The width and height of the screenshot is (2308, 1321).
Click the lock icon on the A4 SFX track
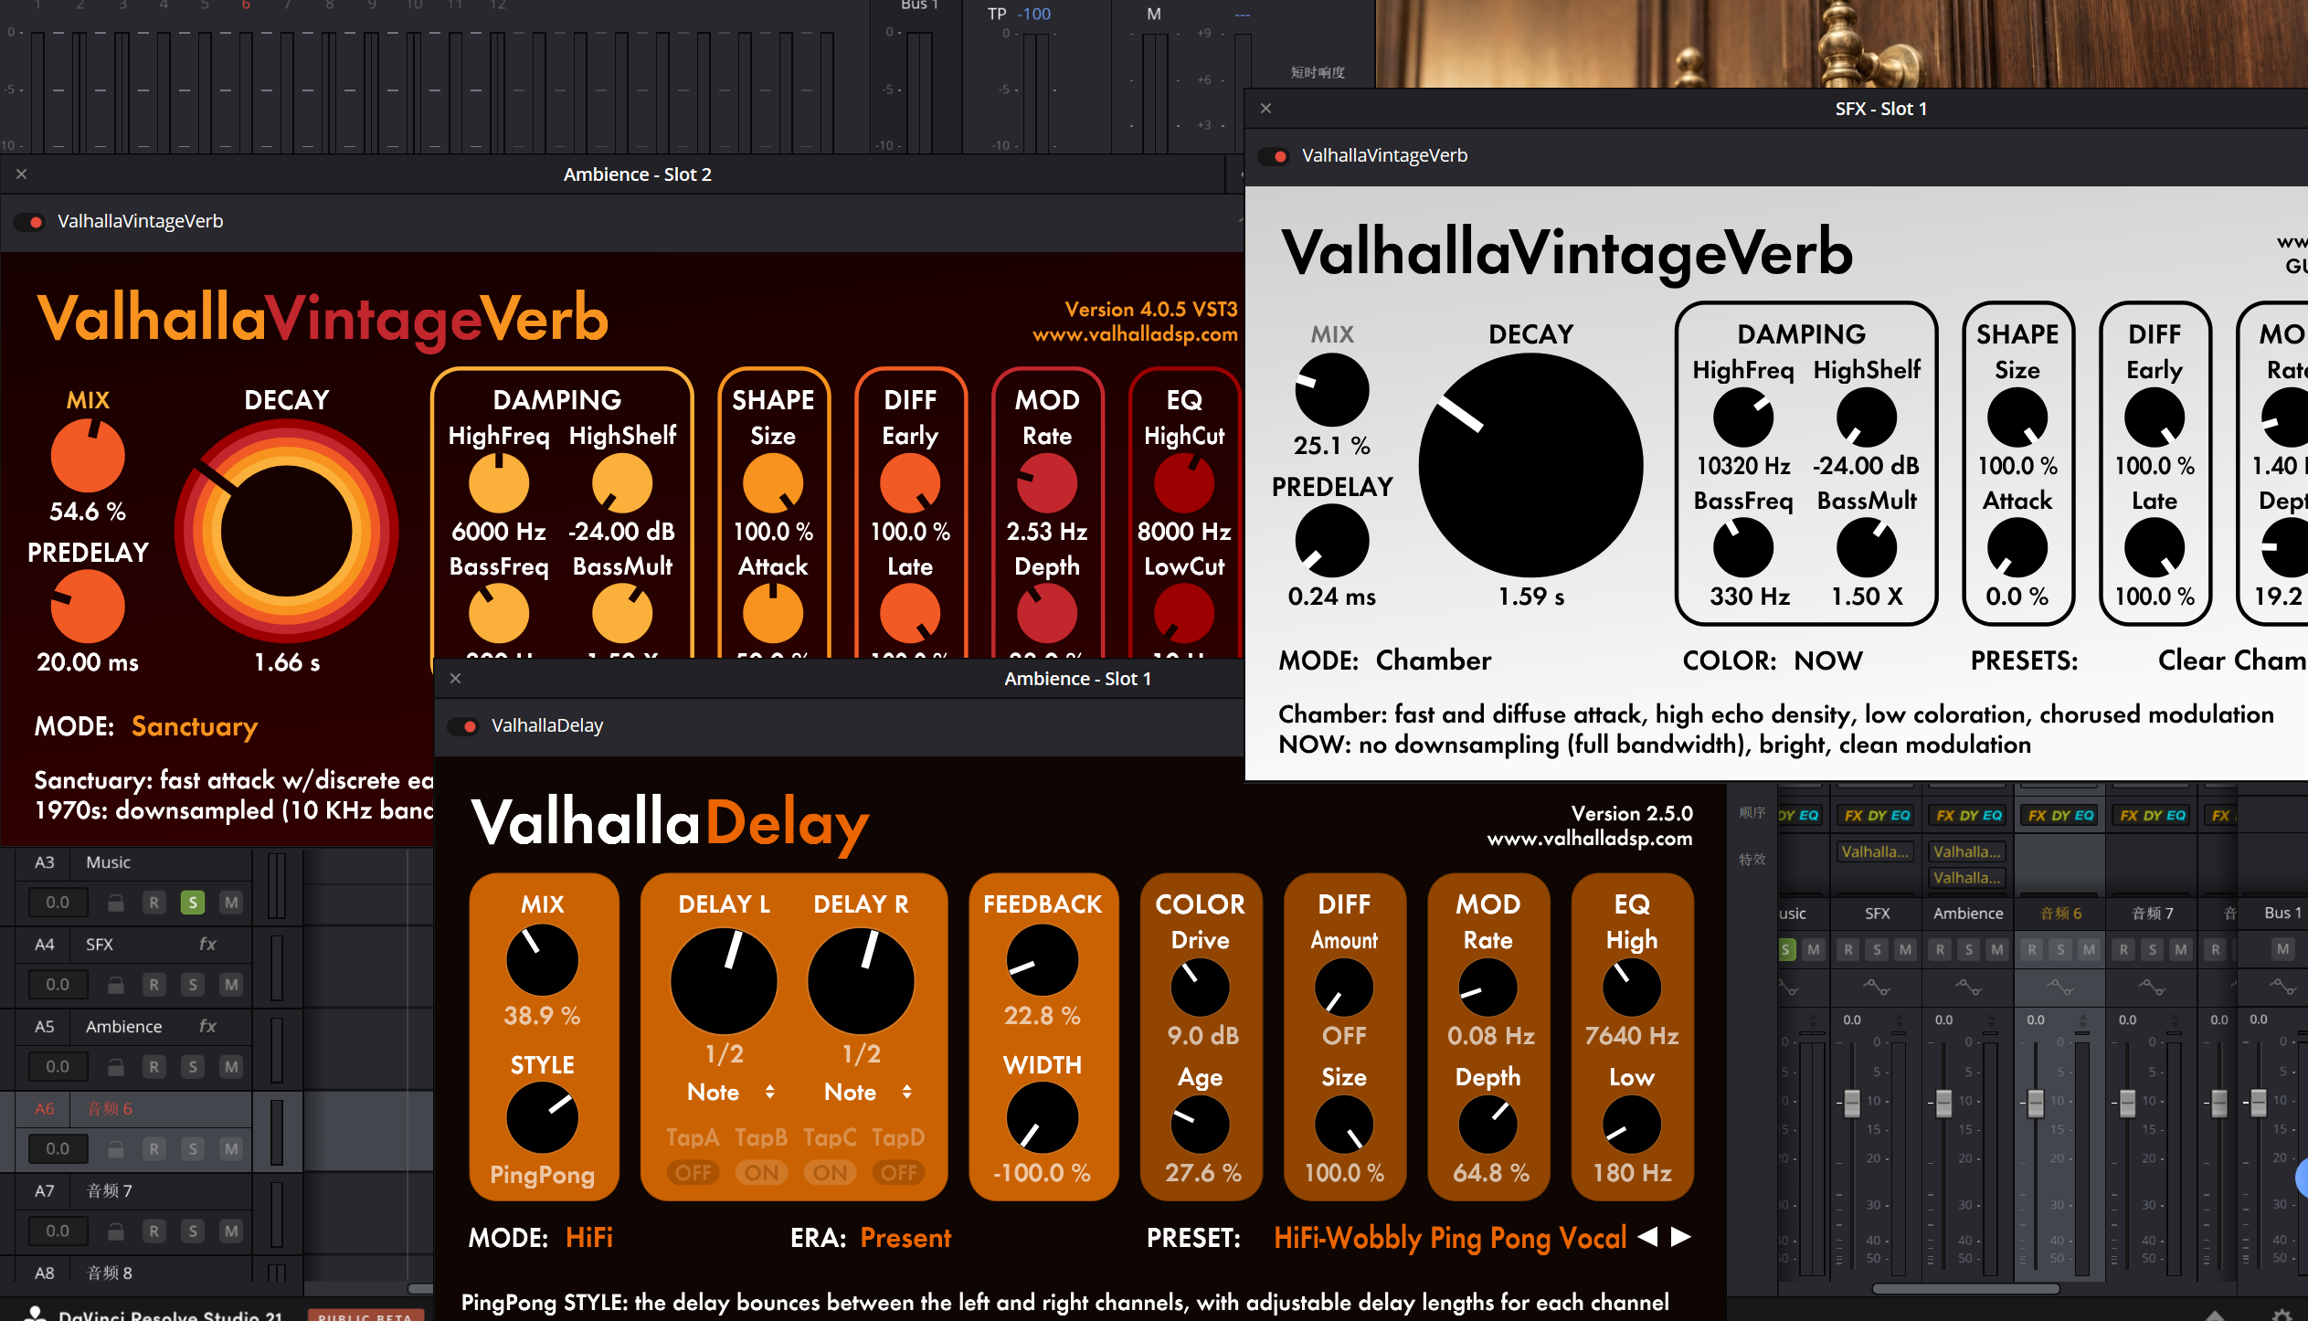[116, 985]
